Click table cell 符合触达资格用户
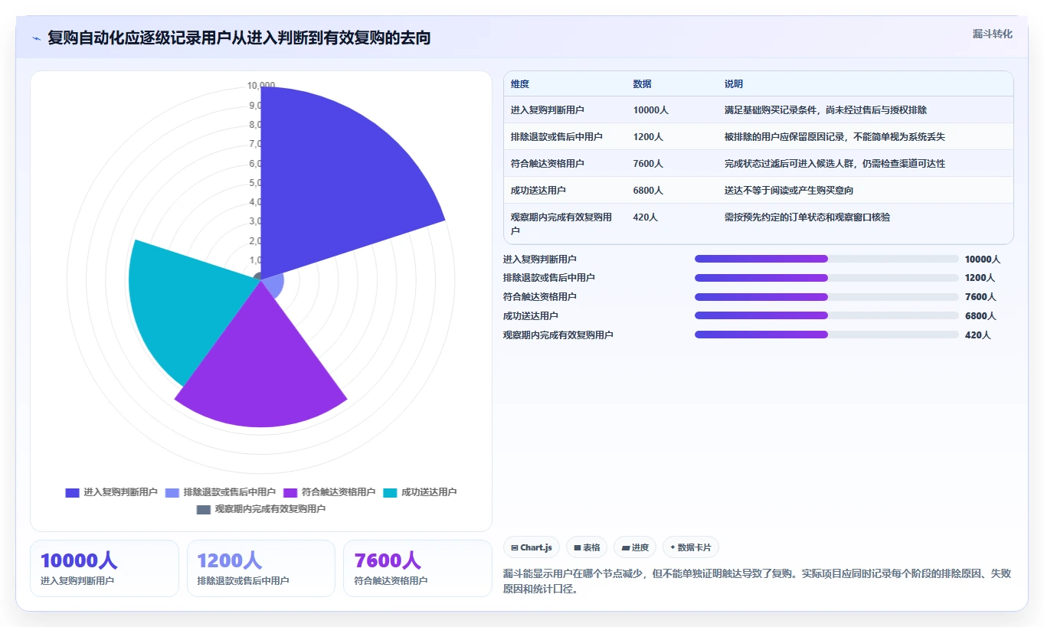Screen dimensions: 1044x627 coord(548,164)
